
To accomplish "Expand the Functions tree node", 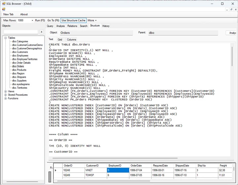I will pos(6,99).
